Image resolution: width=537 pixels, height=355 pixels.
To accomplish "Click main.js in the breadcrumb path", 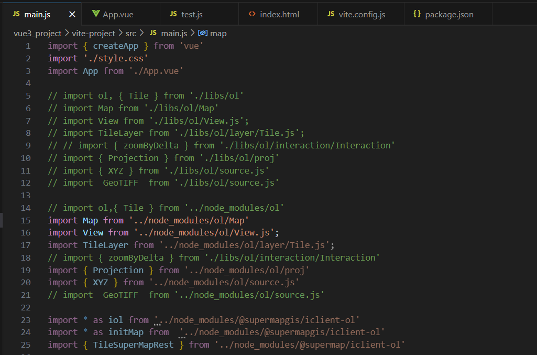I will 174,33.
